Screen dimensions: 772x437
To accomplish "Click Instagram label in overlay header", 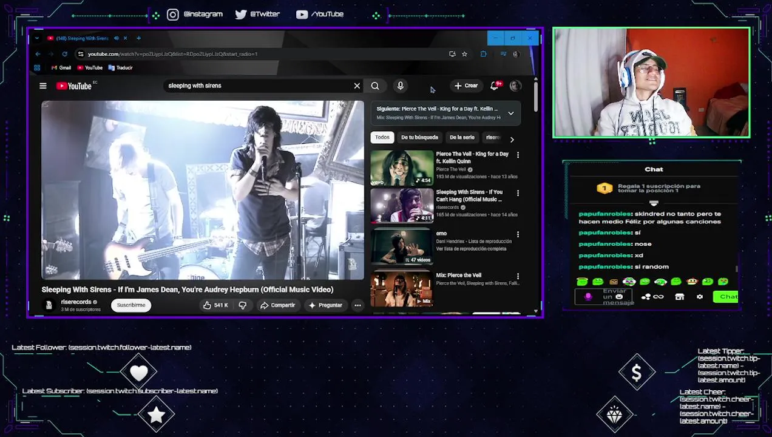I will click(203, 14).
